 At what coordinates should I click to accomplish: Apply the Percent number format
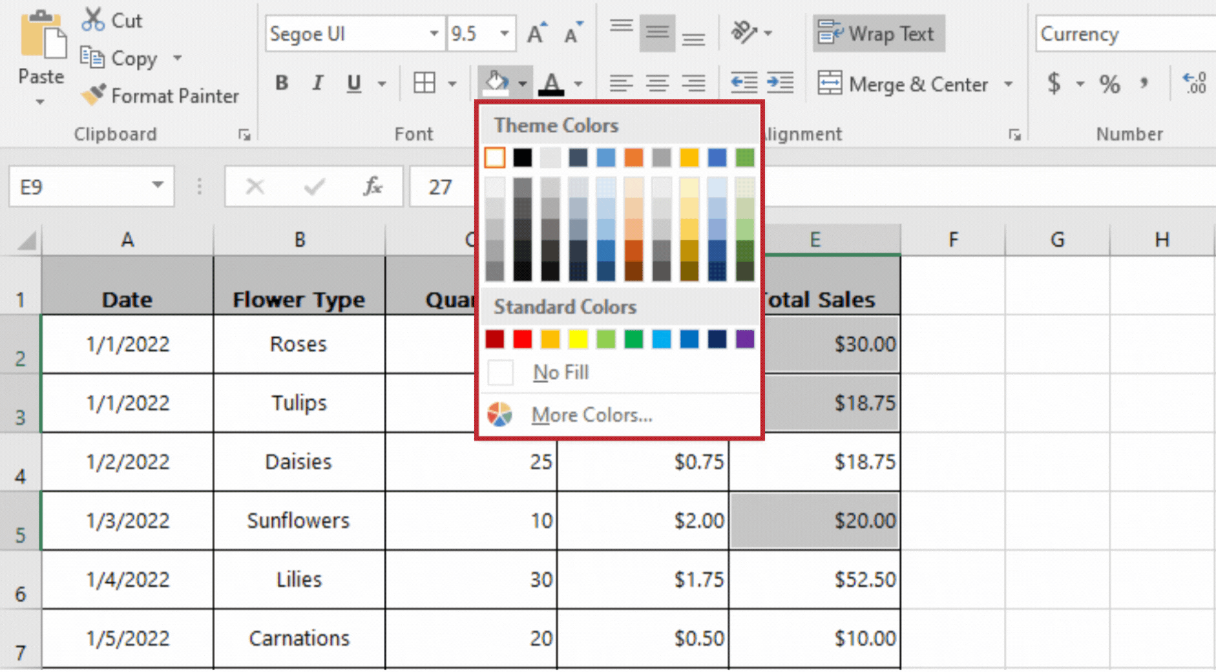tap(1110, 83)
